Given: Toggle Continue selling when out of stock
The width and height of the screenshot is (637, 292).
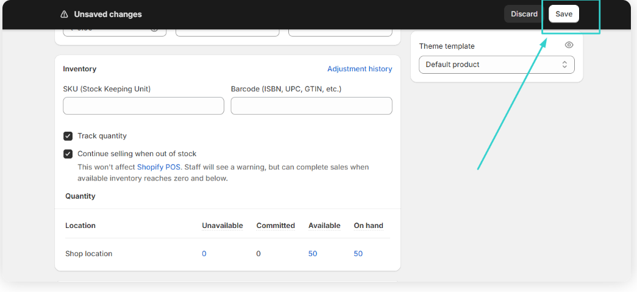Looking at the screenshot, I should point(68,154).
